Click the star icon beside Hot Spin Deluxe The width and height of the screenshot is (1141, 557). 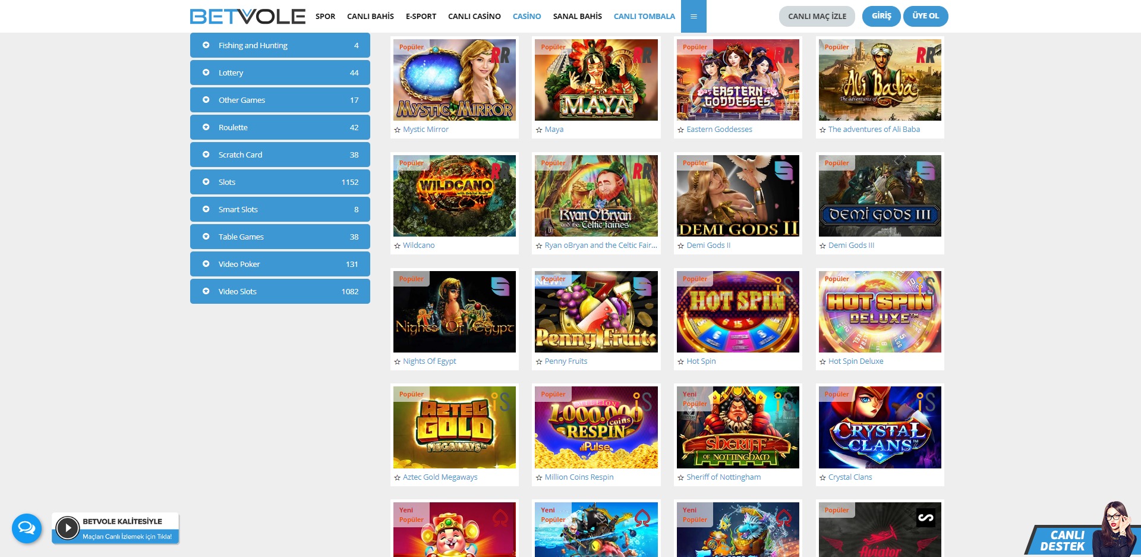(823, 361)
